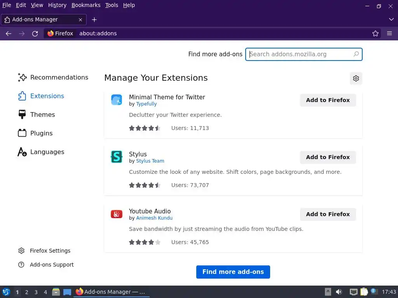The image size is (398, 298).
Task: Click the Stylus extension icon
Action: [x=117, y=157]
